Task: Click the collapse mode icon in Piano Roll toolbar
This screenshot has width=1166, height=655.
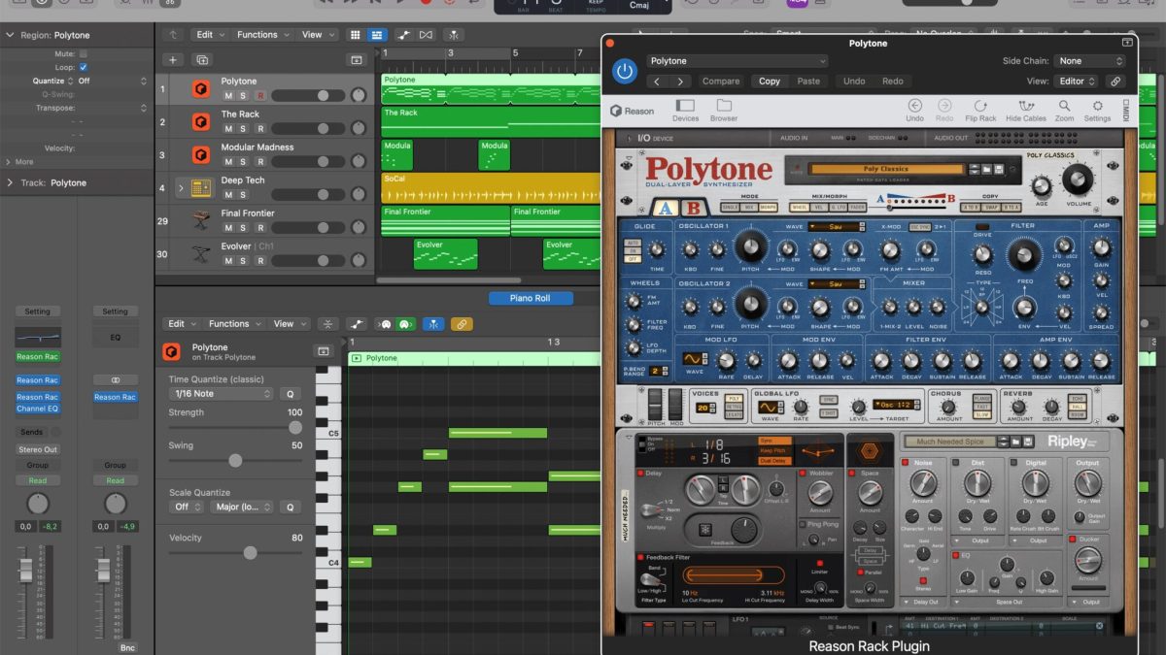Action: pyautogui.click(x=328, y=324)
